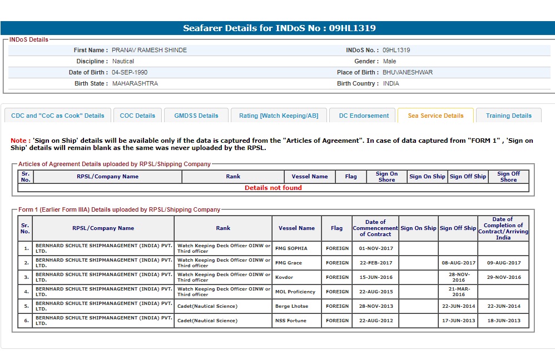Click the 01-NOV-2017 commencement date cell

375,248
